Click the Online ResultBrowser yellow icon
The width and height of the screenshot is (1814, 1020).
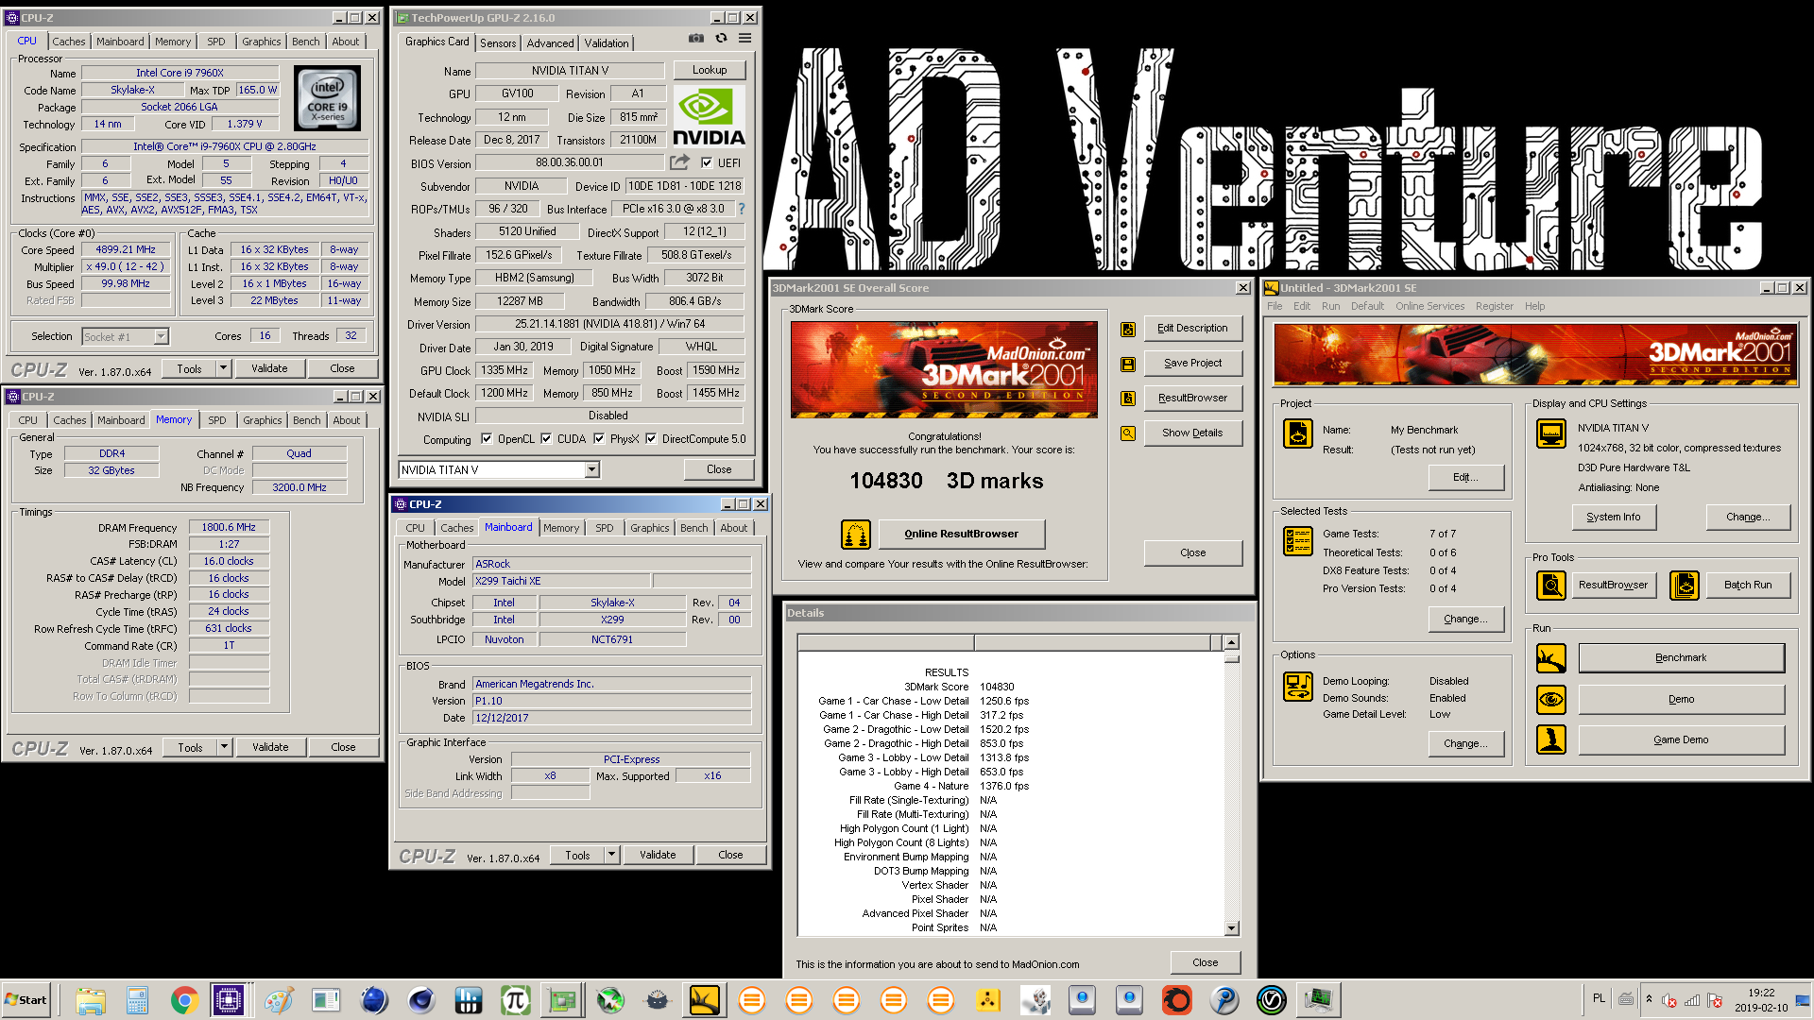[x=856, y=535]
